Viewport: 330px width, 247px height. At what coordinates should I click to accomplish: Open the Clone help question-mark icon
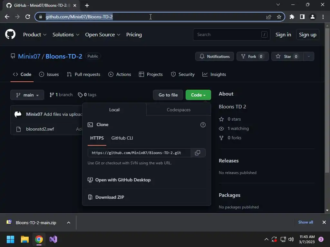click(203, 125)
